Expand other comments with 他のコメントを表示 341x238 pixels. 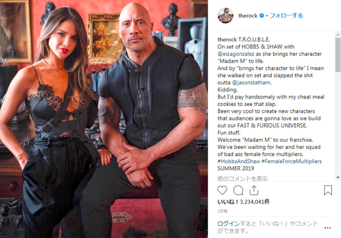pos(242,179)
